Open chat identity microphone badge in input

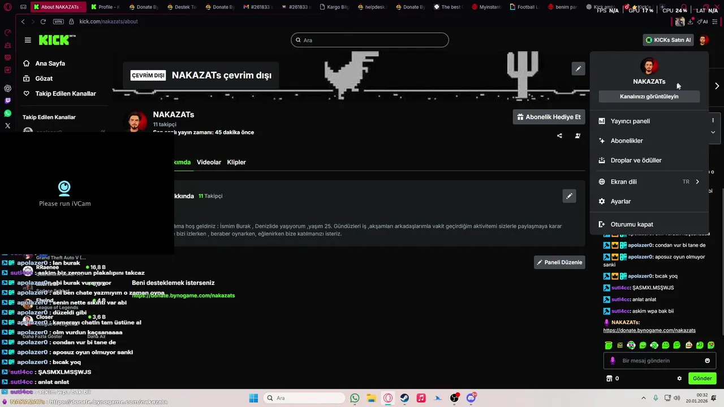pyautogui.click(x=613, y=361)
